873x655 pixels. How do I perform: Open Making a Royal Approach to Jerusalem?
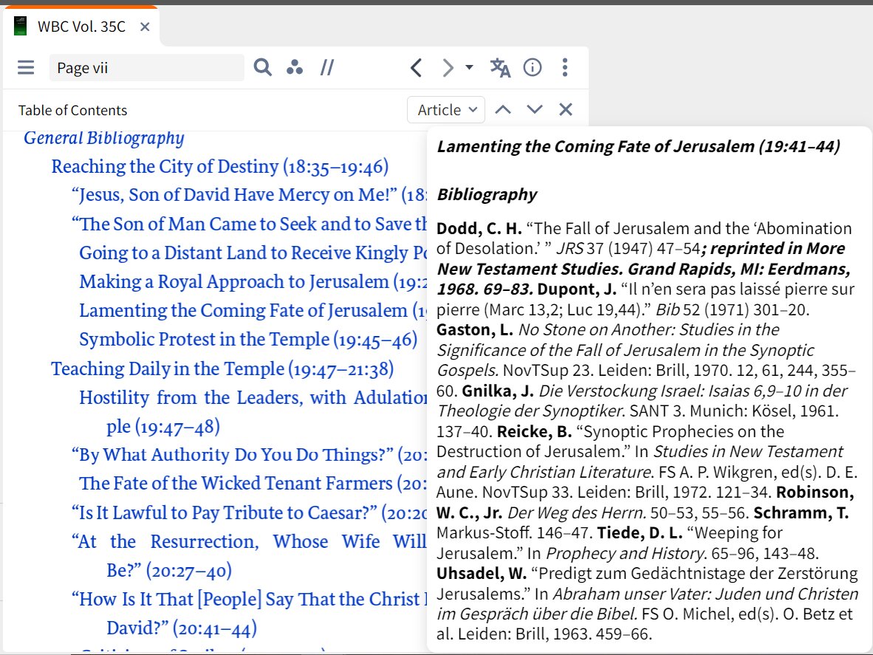tap(253, 281)
